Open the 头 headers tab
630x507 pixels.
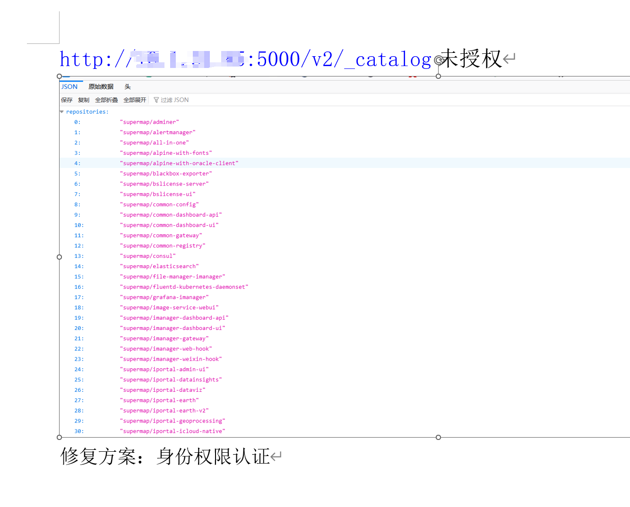128,87
